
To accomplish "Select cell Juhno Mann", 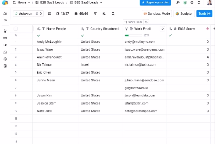I will (57, 80).
